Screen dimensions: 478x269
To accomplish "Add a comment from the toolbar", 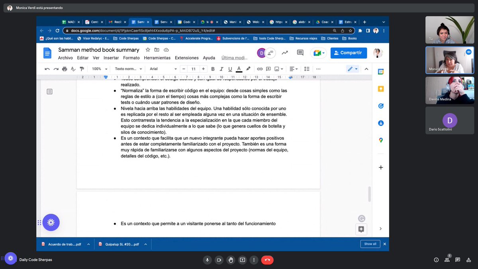I will pyautogui.click(x=268, y=69).
